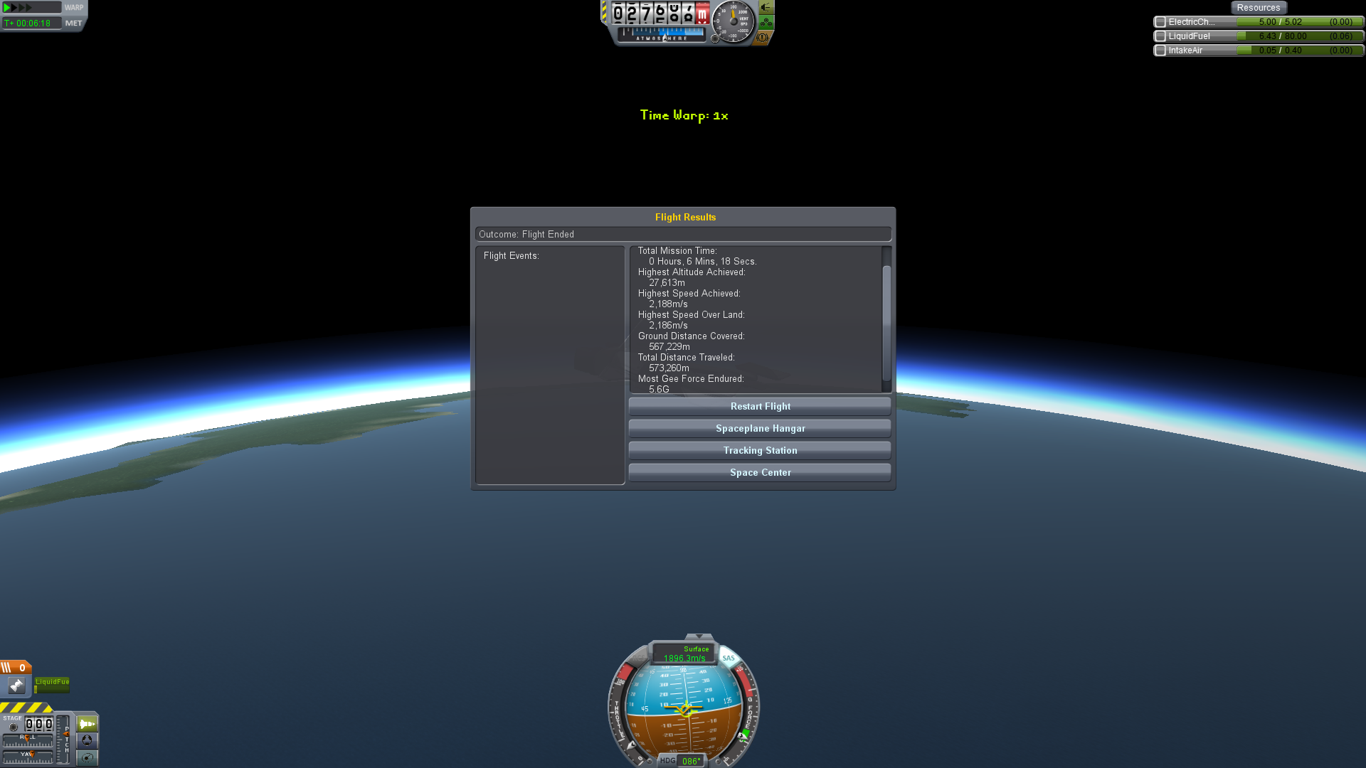Click the mission time T+ readout
This screenshot has height=768, width=1366.
coord(31,23)
